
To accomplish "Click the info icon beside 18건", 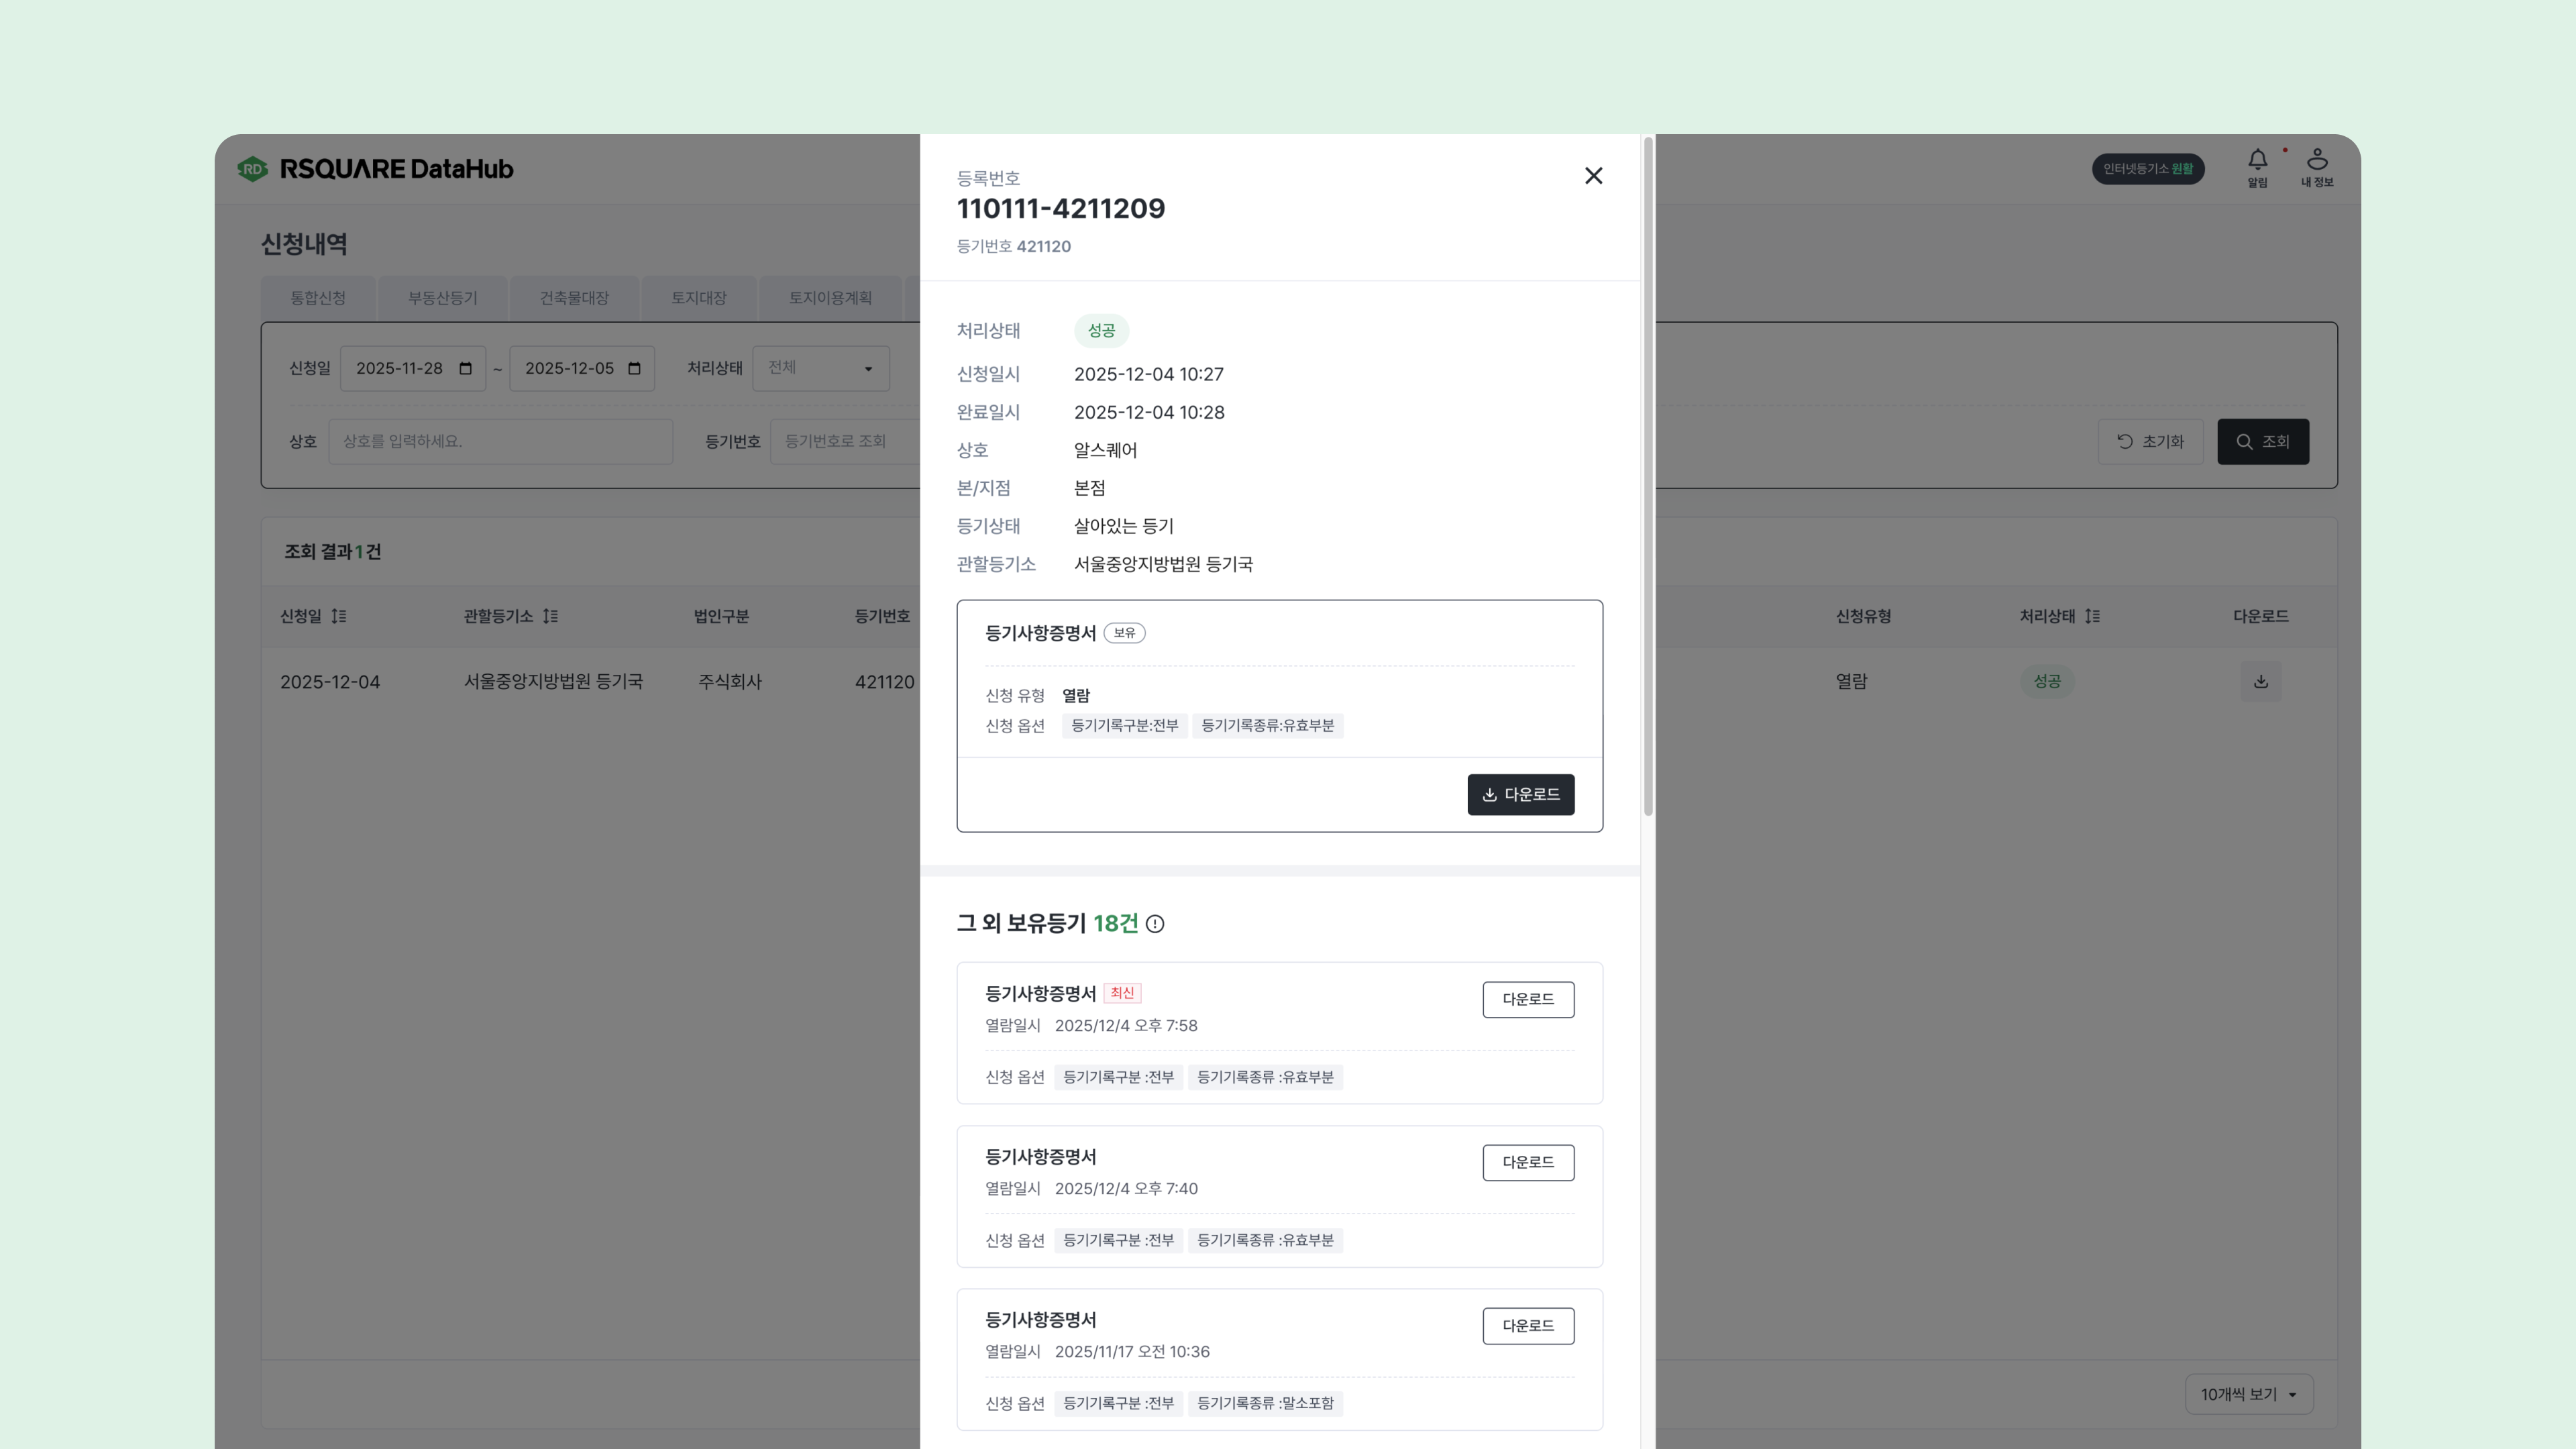I will coord(1155,924).
